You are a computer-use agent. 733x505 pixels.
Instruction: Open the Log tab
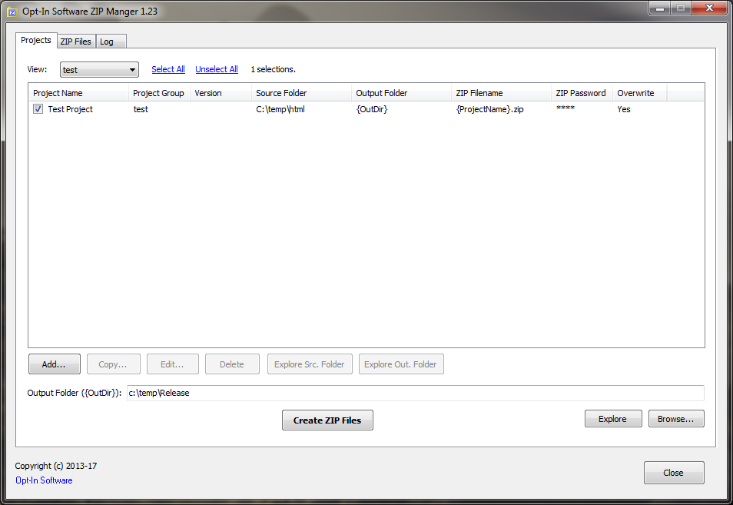click(107, 42)
